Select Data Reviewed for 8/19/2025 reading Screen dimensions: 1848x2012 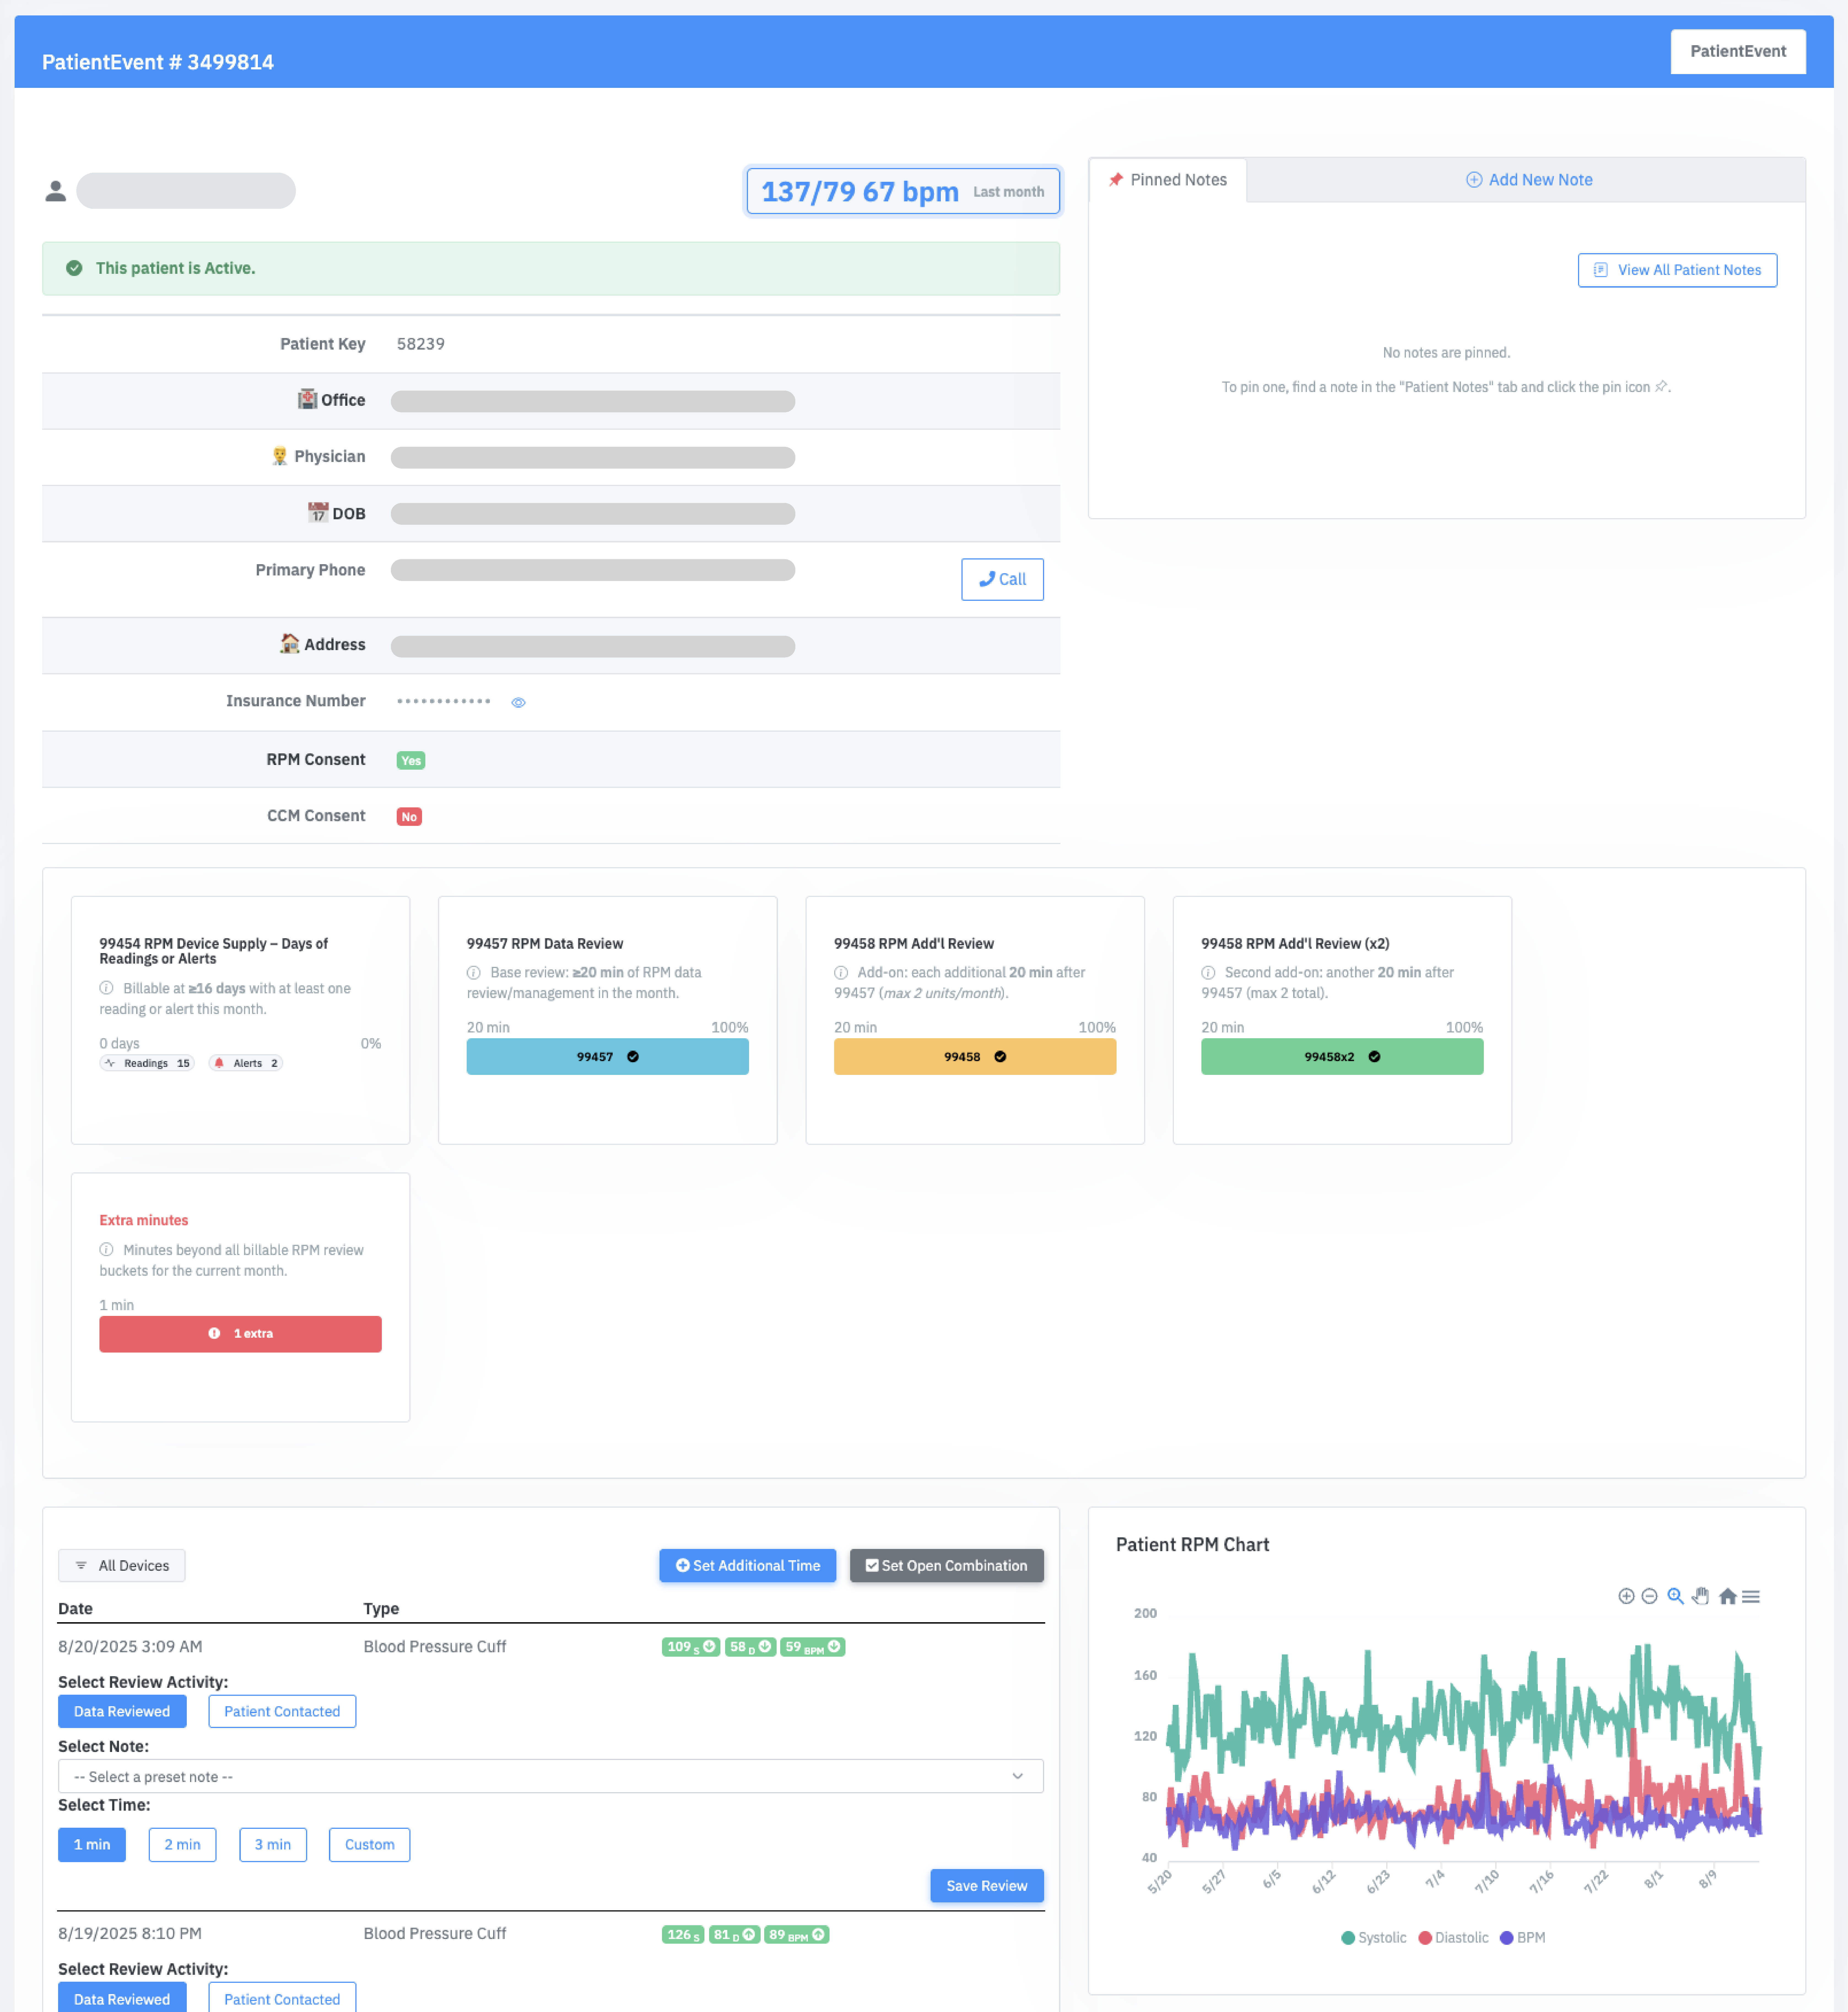[x=122, y=1998]
